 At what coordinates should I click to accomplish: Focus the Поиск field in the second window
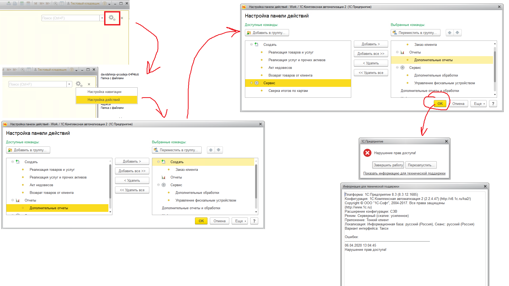[x=37, y=84]
